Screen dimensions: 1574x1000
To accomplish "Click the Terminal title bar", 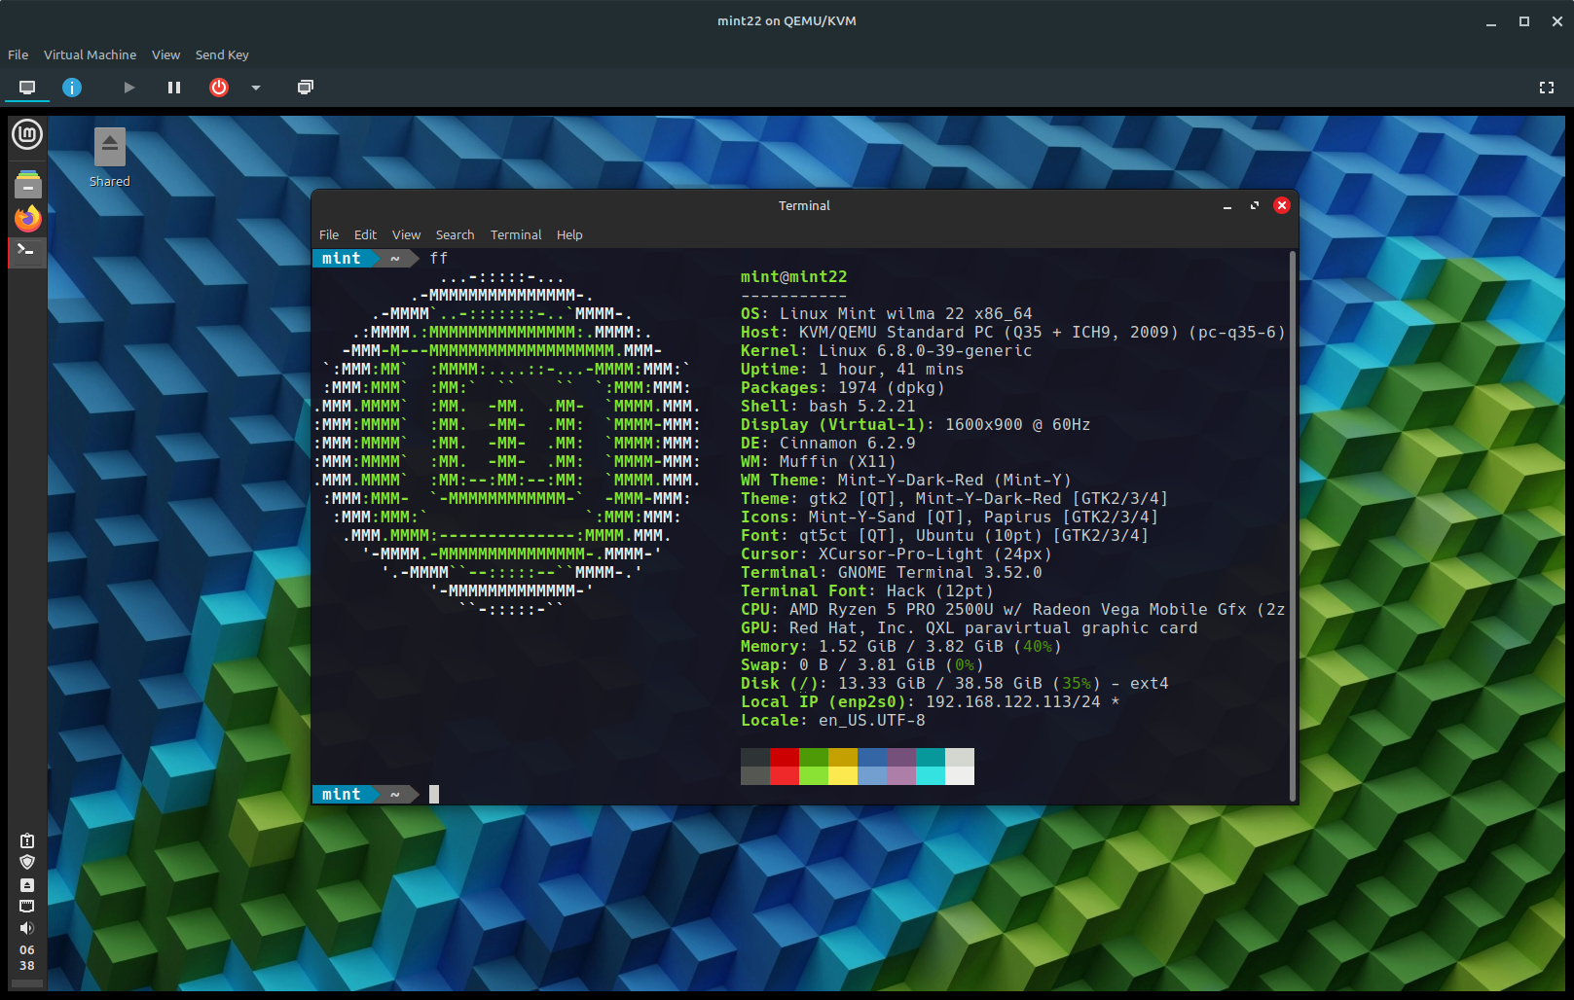I will click(804, 205).
